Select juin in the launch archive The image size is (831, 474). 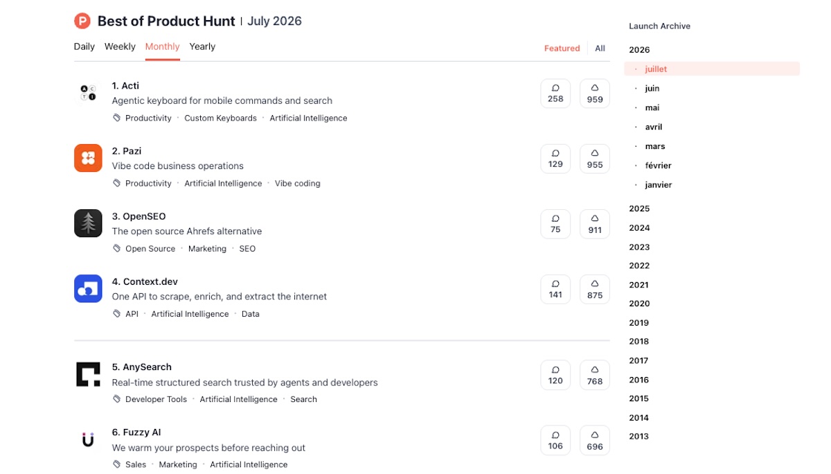(652, 88)
